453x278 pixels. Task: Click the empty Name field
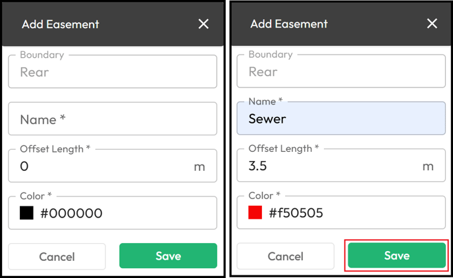point(113,118)
